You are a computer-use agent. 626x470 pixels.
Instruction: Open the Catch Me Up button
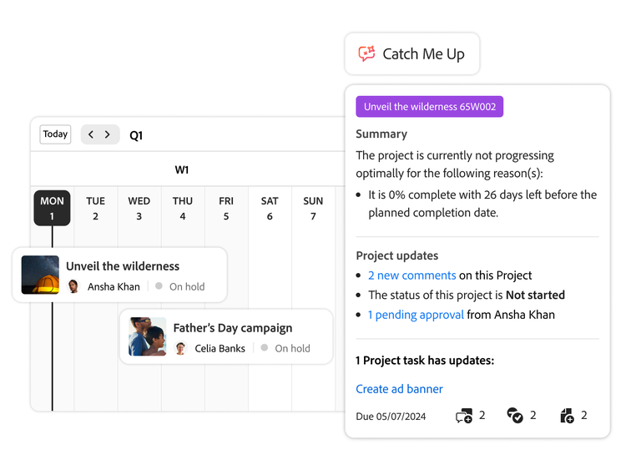point(412,54)
